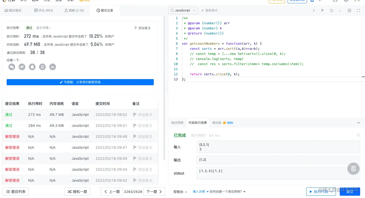Submit solution with the 提交 button
This screenshot has width=365, height=198.
click(x=350, y=192)
